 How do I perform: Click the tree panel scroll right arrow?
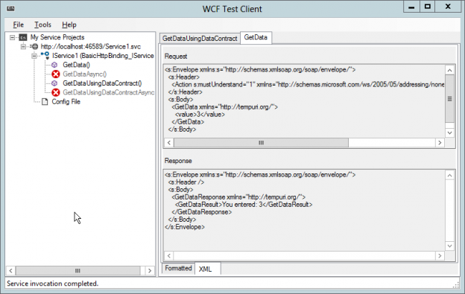[x=150, y=271]
